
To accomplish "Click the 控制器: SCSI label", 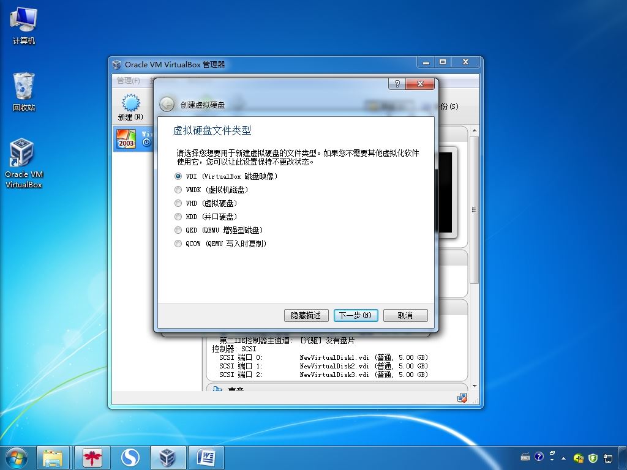I will (234, 349).
